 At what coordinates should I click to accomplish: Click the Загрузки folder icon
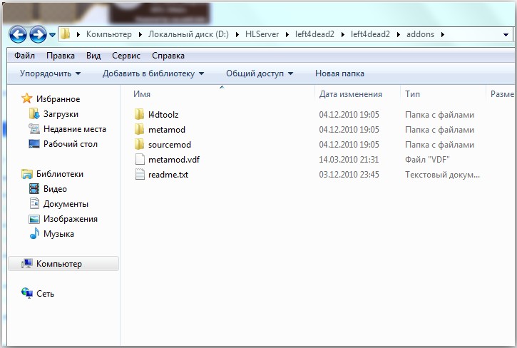(34, 114)
